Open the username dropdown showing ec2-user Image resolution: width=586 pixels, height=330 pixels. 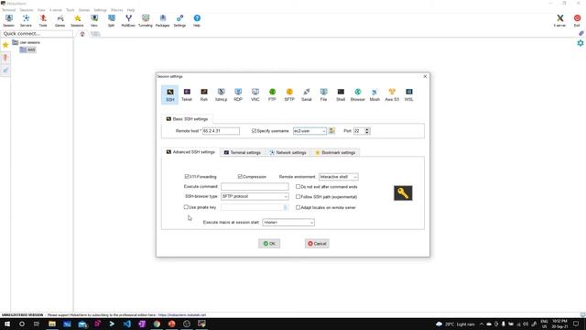point(309,131)
